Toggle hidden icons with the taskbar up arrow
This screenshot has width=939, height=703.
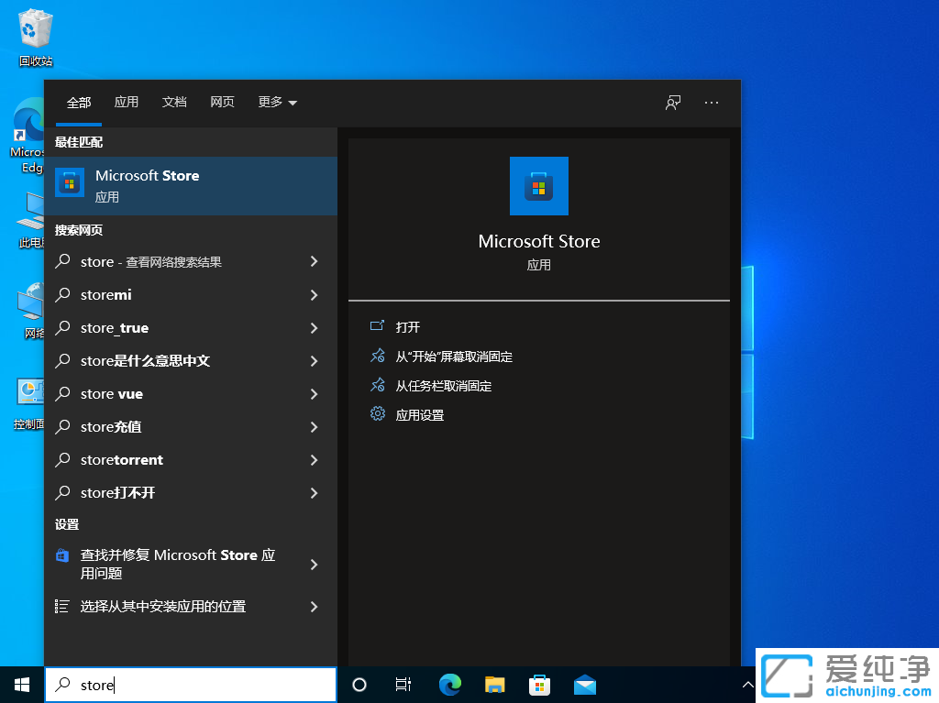[748, 684]
